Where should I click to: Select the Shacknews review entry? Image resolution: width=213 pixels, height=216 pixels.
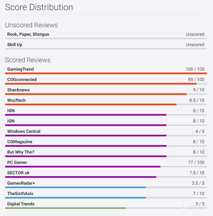click(x=18, y=90)
